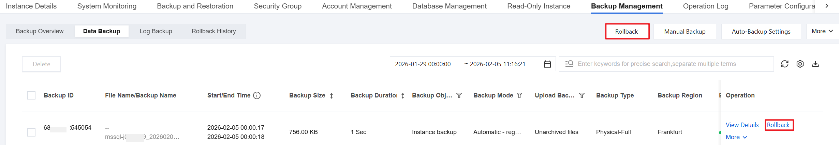Filter the Backup Object column
Screen dimensions: 839x145
(459, 95)
